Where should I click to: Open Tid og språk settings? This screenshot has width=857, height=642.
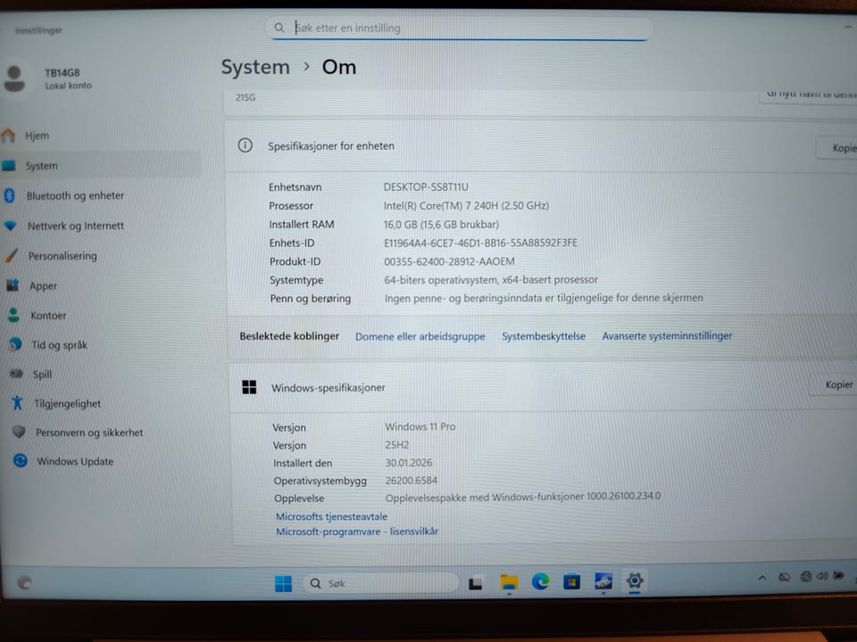tap(59, 345)
